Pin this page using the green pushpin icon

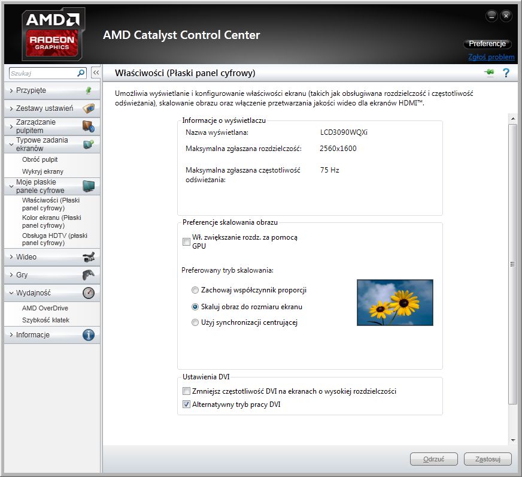tap(489, 73)
